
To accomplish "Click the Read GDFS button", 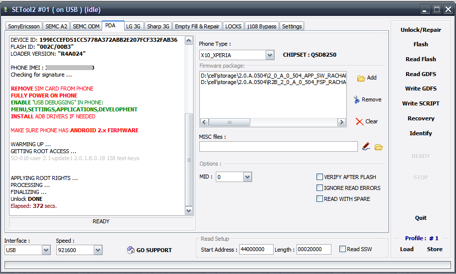I will click(x=421, y=74).
